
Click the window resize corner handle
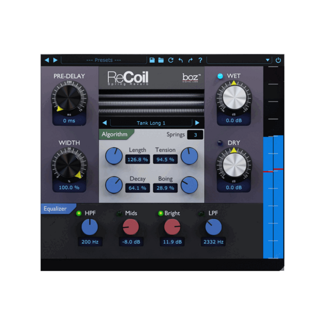tap(282, 269)
